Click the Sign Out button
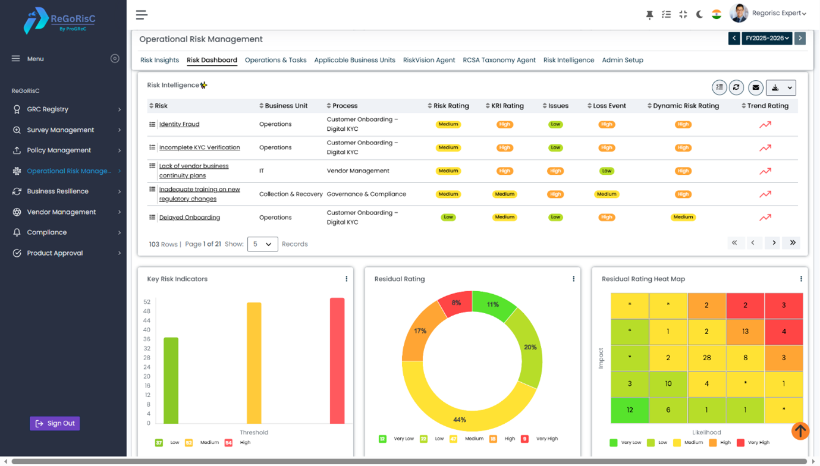This screenshot has width=820, height=466. 55,423
